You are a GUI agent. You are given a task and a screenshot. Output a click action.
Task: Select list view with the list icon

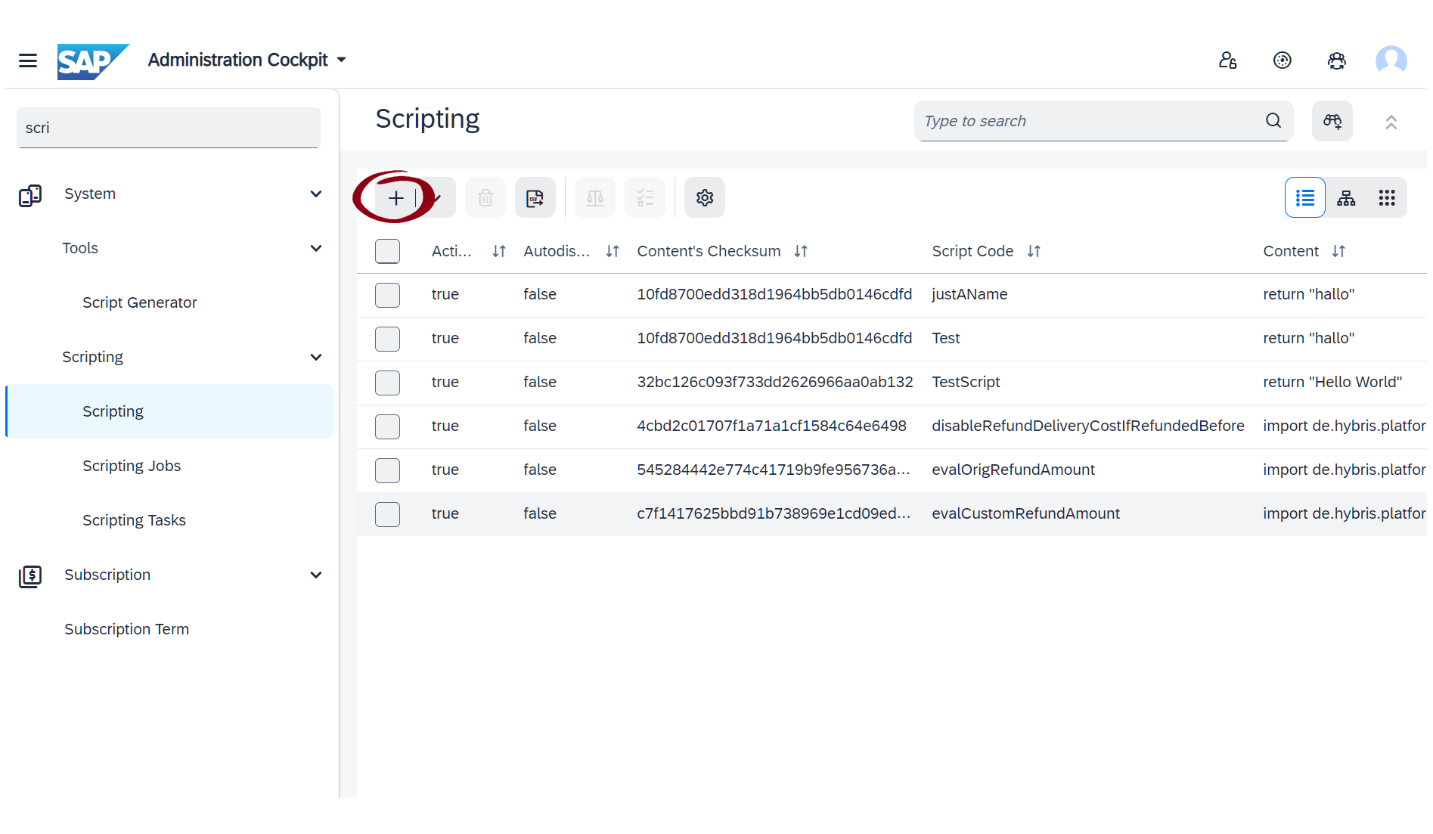pos(1304,197)
